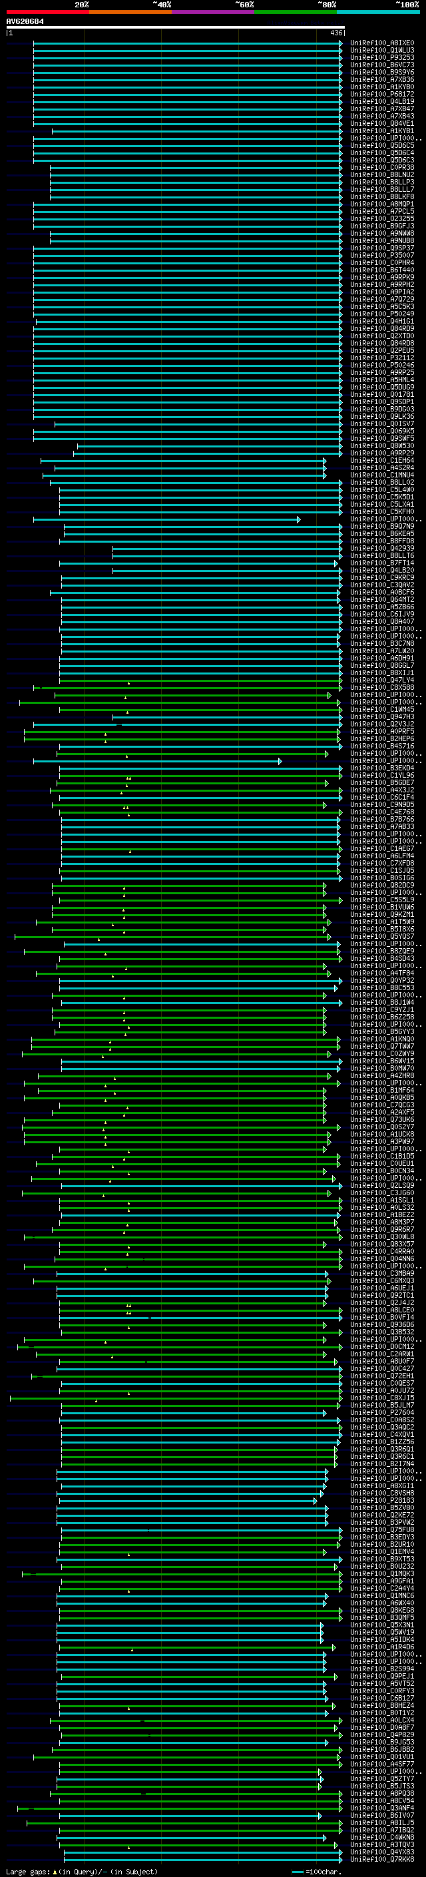This screenshot has height=1877, width=426.
Task: Click the =100char. scale legend
Action: click(318, 1872)
